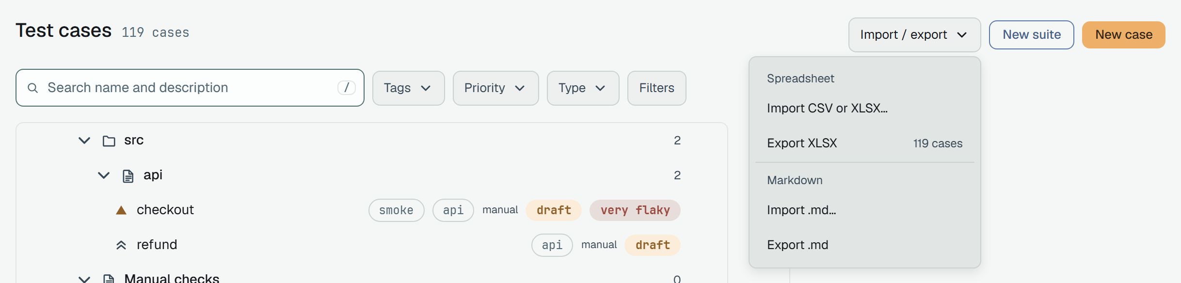
Task: Click the smoke tag on checkout
Action: (397, 210)
